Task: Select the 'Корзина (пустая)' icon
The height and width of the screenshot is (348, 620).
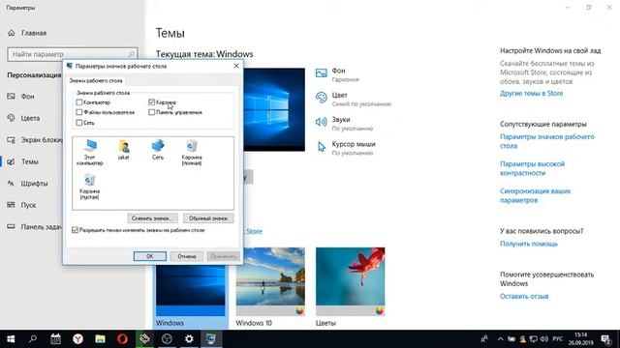Action: tap(90, 187)
